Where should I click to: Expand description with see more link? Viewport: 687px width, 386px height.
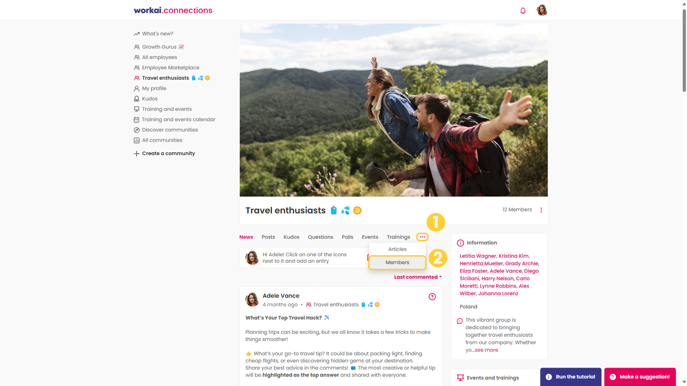coord(486,350)
